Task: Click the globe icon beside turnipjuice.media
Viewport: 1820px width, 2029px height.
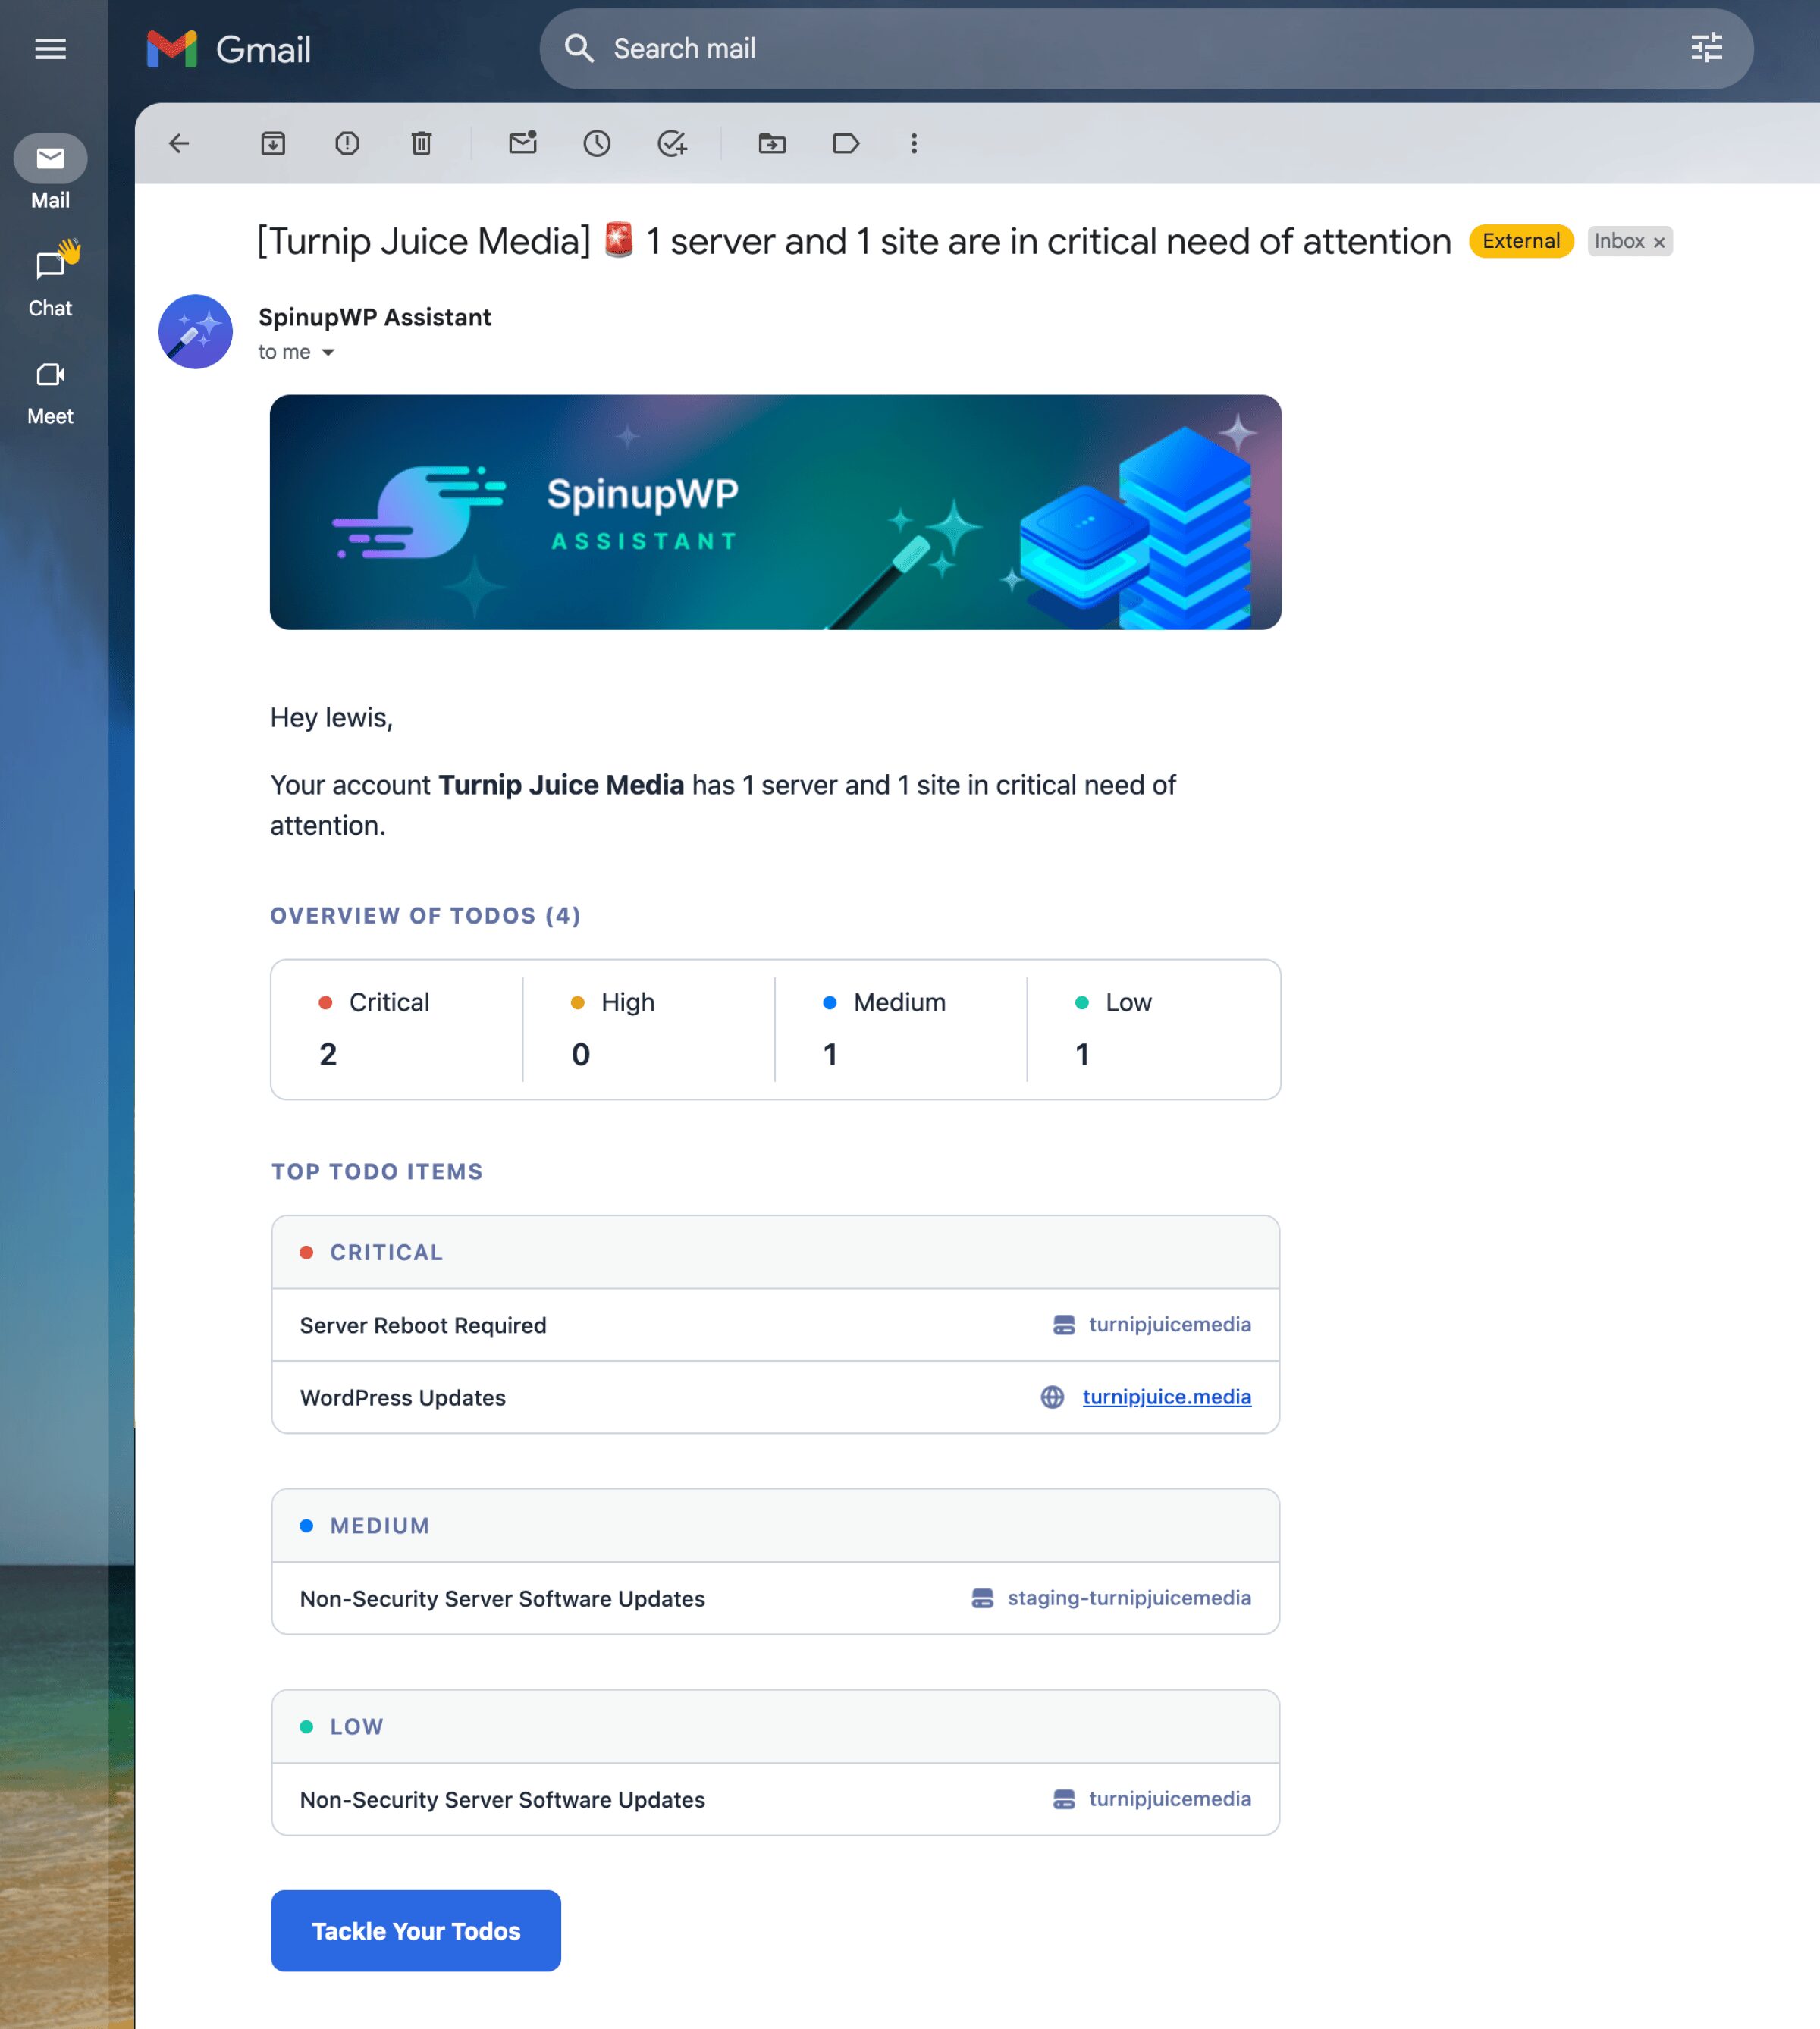Action: coord(1052,1397)
